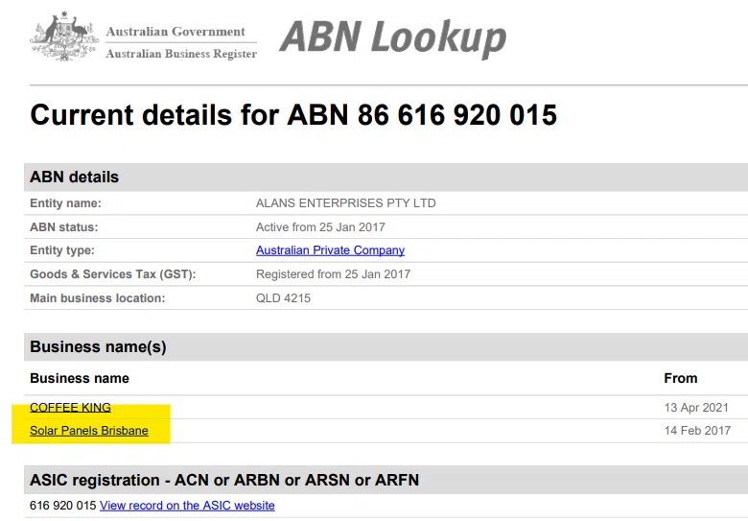
Task: Click the ABN Lookup title banner
Action: 392,37
